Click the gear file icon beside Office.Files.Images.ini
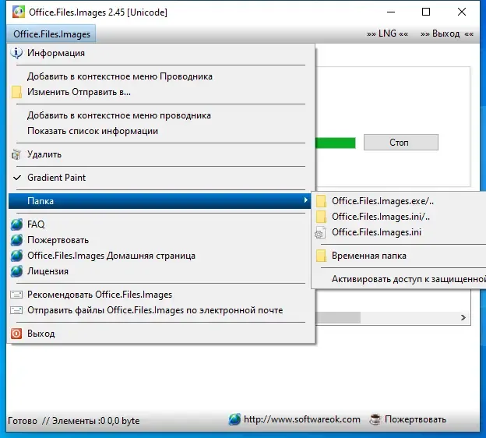Viewport: 486px width, 438px height. point(320,232)
